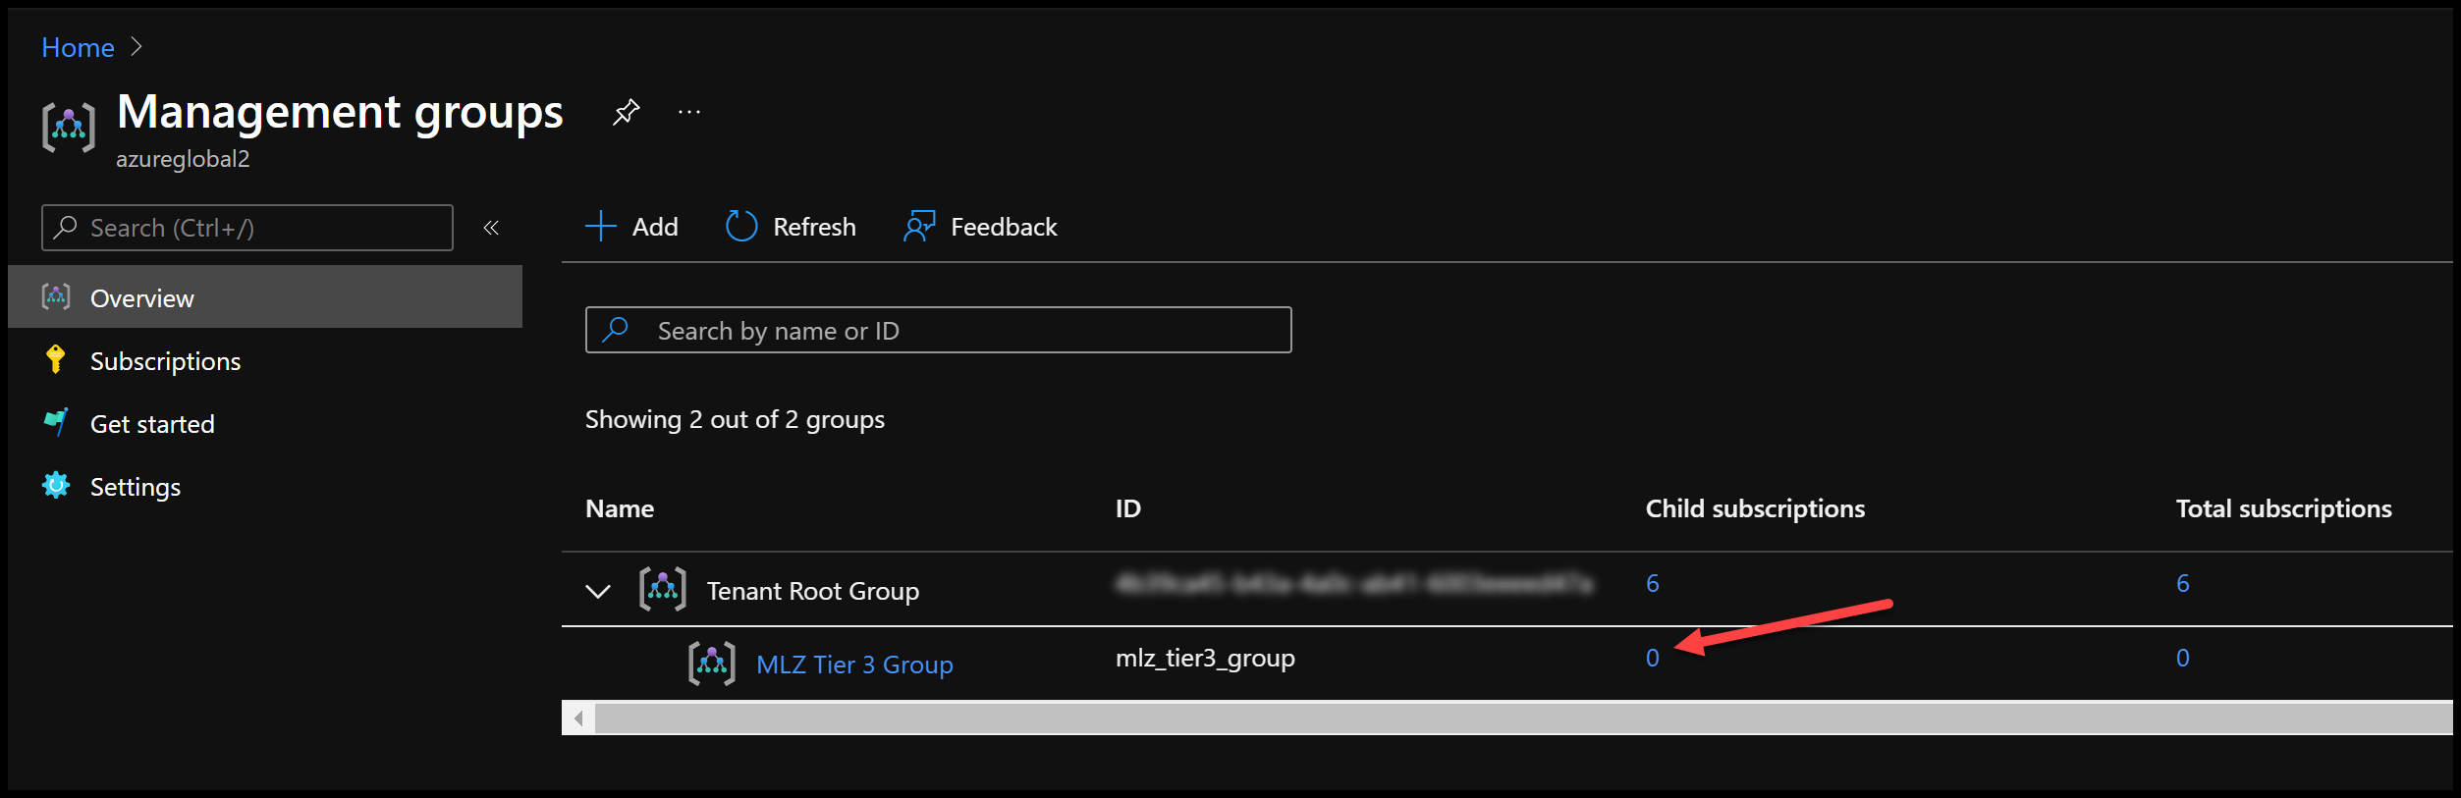The height and width of the screenshot is (798, 2461).
Task: Click Child subscriptions column header
Action: click(1755, 508)
